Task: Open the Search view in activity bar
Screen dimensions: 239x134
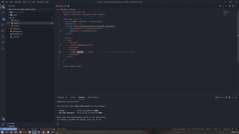Action: coord(3,13)
